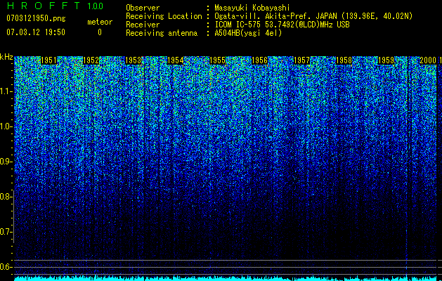Click the 1.1 frequency axis label
The height and width of the screenshot is (281, 442).
point(6,91)
